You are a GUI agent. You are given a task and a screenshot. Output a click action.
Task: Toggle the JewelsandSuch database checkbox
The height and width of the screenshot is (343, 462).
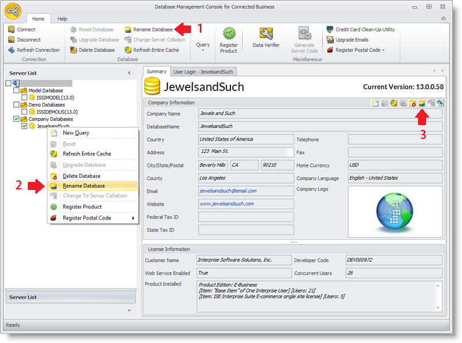[x=24, y=126]
